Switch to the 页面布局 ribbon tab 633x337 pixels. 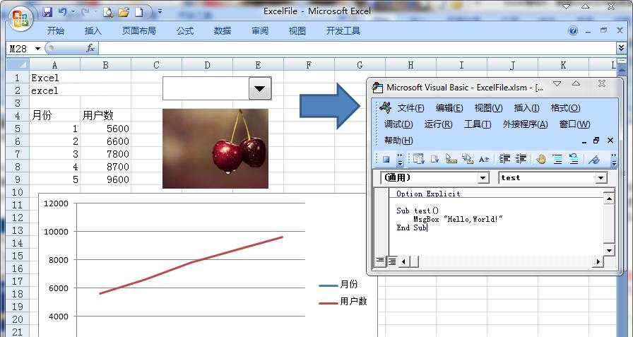(139, 30)
